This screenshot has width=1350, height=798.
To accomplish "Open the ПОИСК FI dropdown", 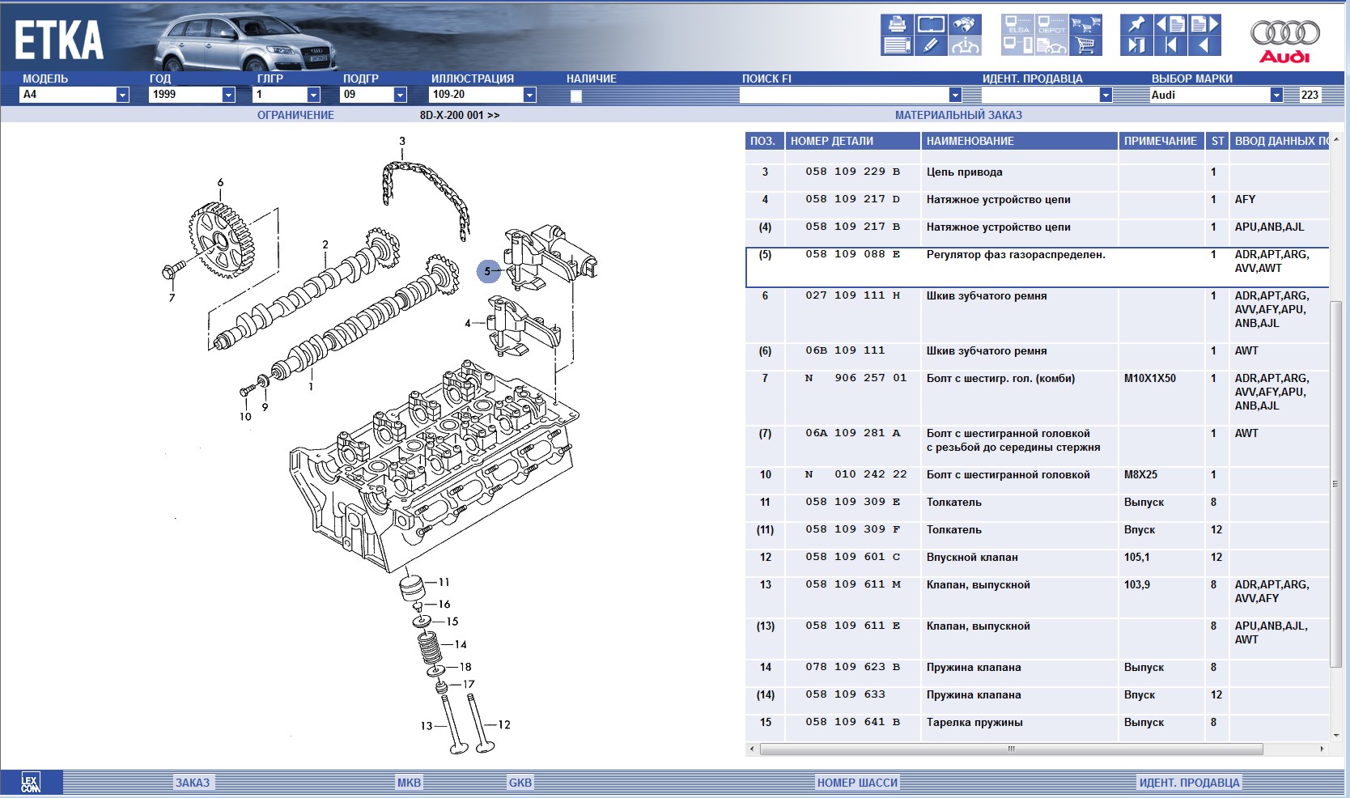I will pos(955,95).
